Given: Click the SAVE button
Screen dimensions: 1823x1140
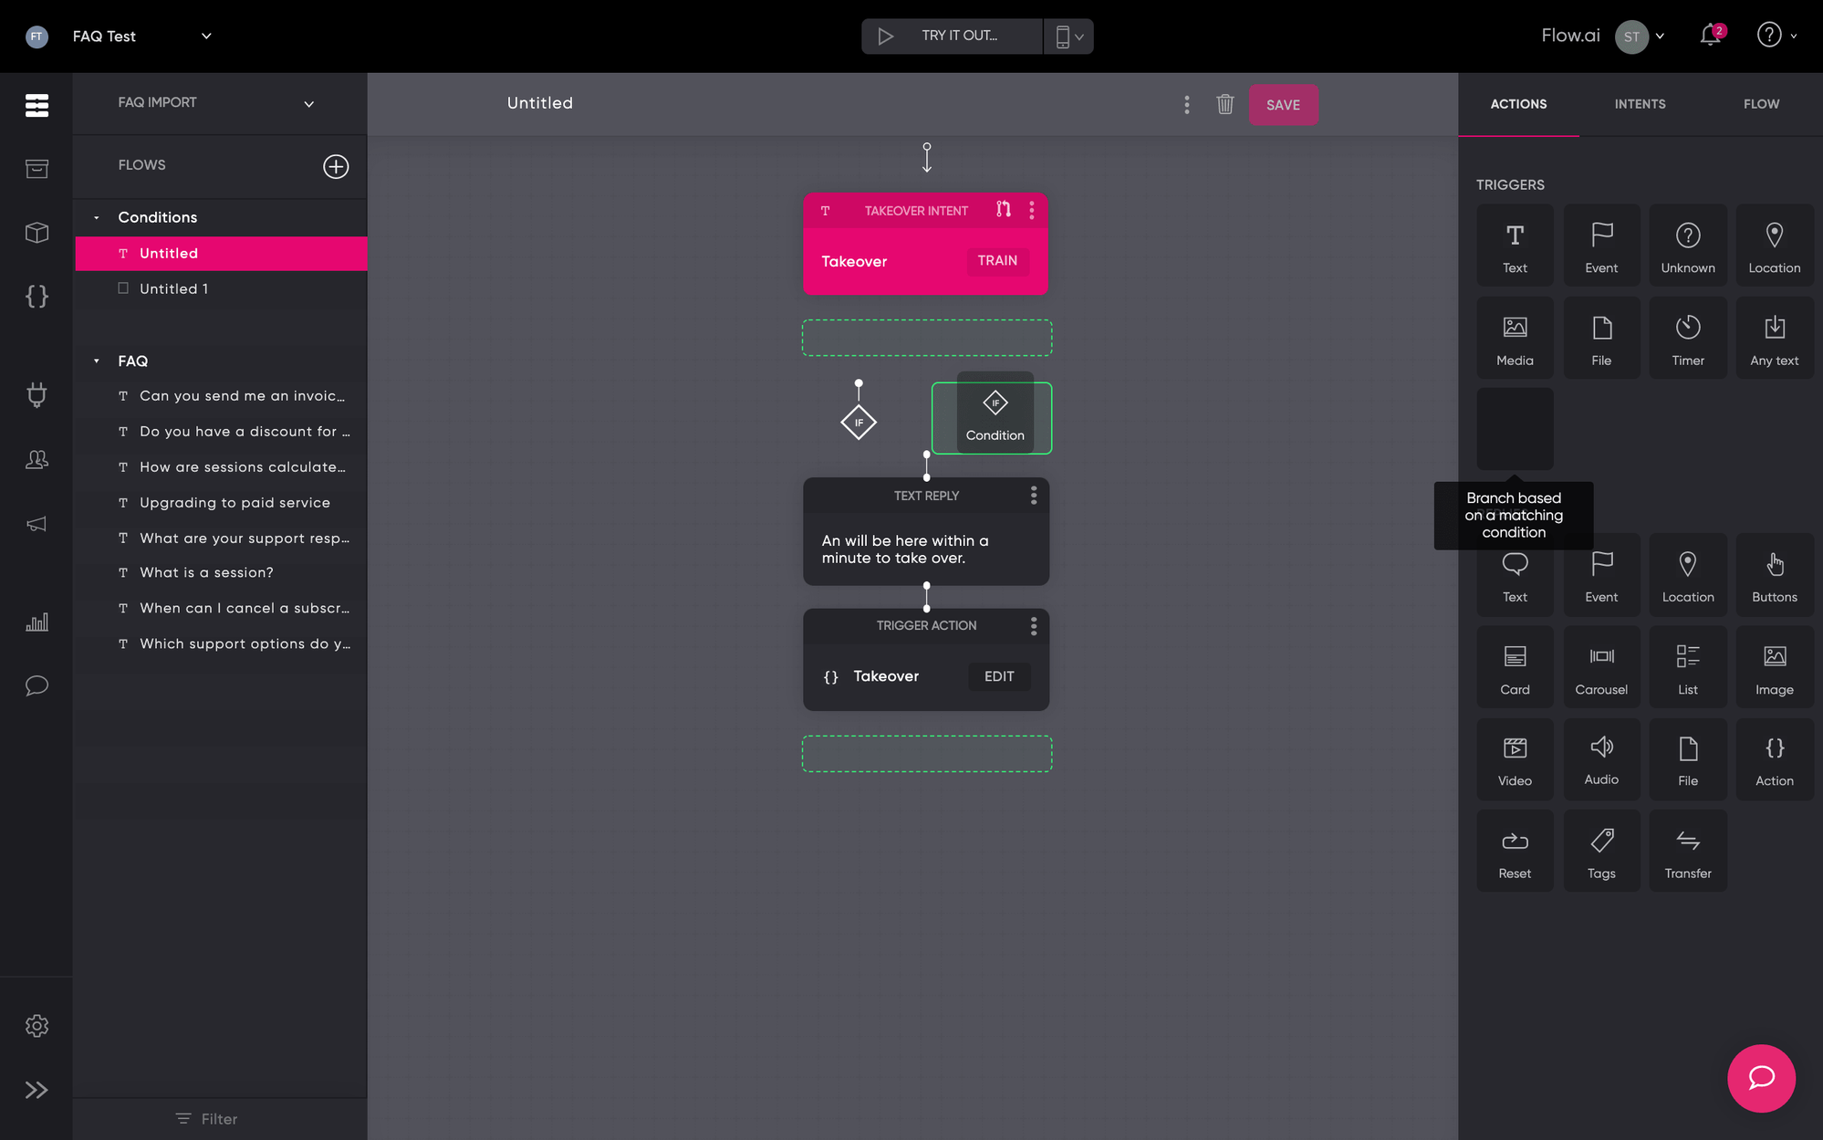Looking at the screenshot, I should (1283, 105).
